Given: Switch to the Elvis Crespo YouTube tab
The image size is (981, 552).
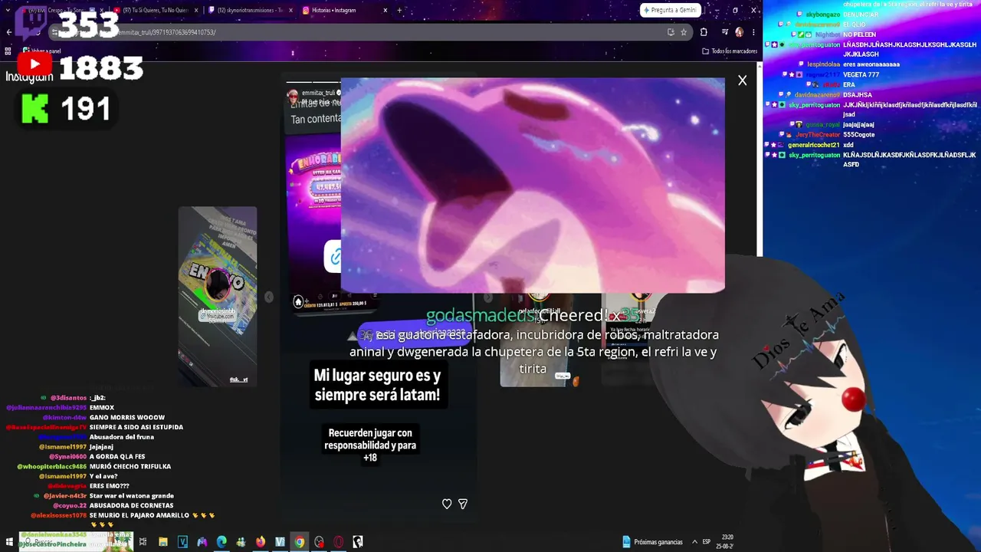Looking at the screenshot, I should point(61,10).
